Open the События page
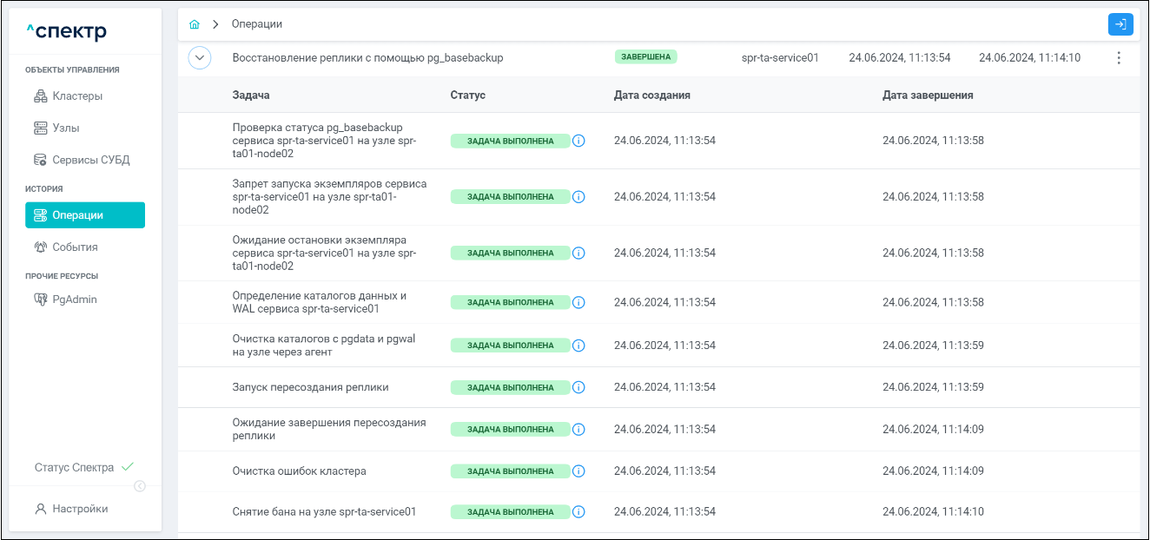 point(75,247)
